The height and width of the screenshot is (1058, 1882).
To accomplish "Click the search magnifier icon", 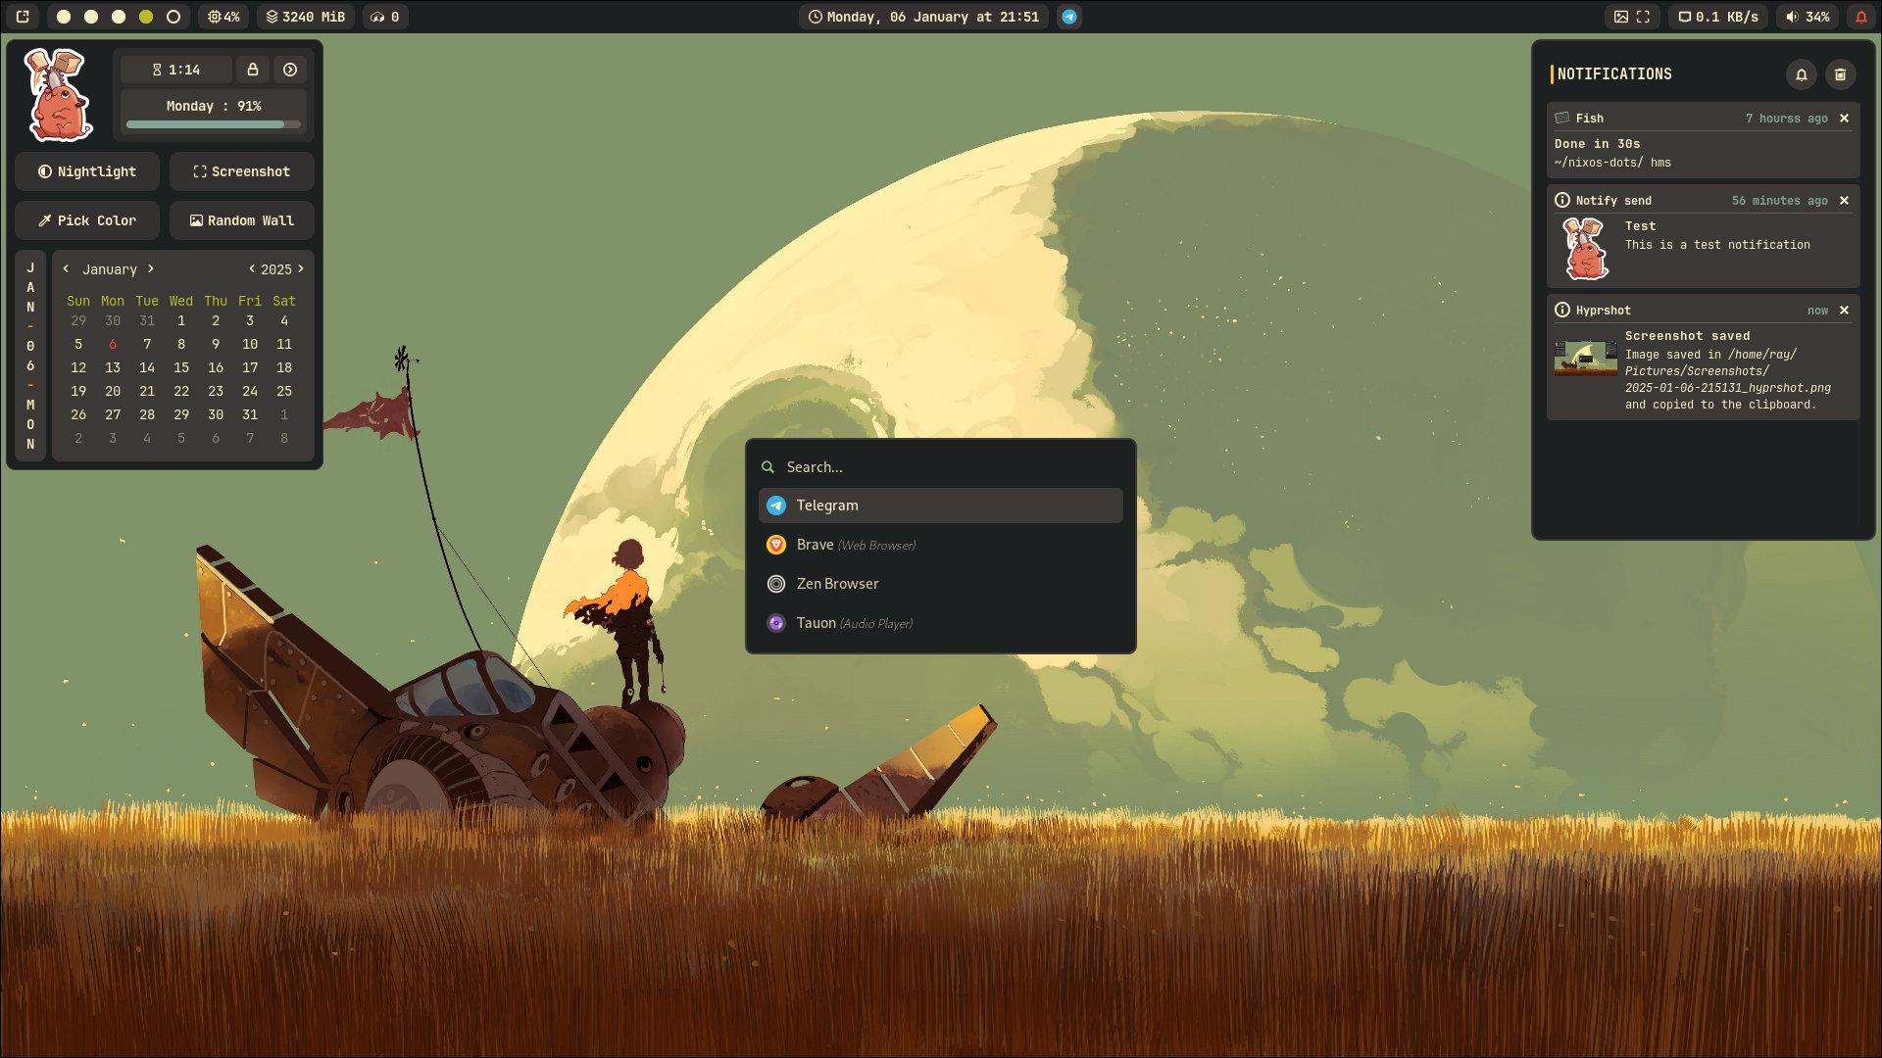I will coord(768,467).
